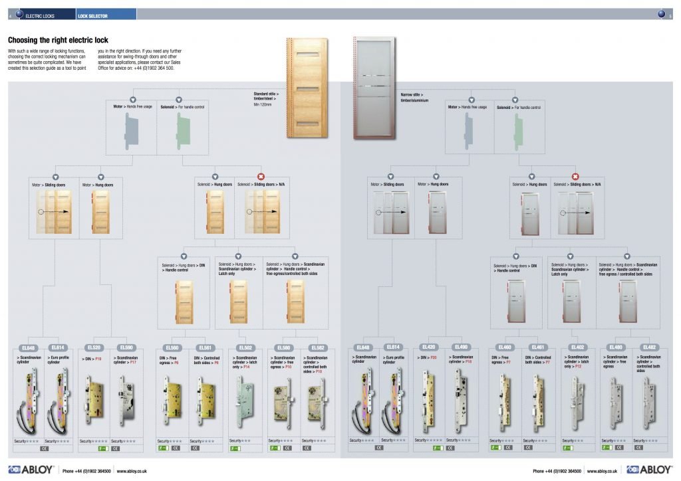Click the green exit icon under EL402

567,448
